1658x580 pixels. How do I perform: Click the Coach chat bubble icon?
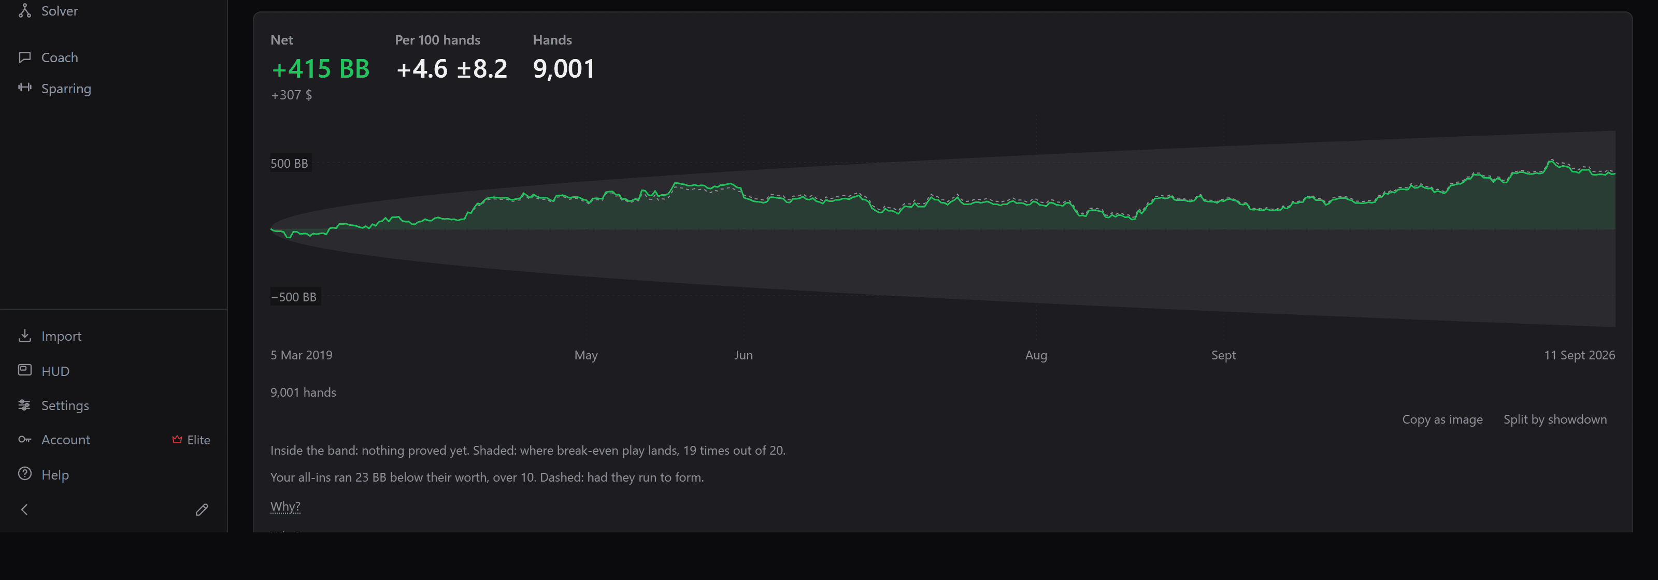click(24, 57)
